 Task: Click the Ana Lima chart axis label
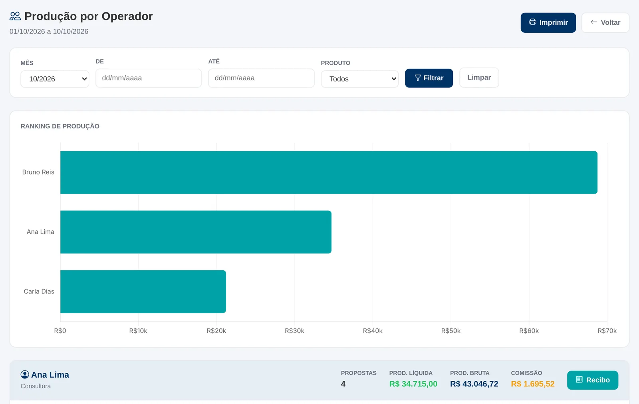(x=40, y=232)
